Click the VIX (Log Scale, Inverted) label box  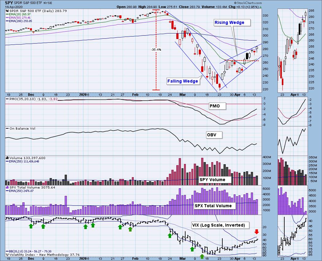point(220,225)
